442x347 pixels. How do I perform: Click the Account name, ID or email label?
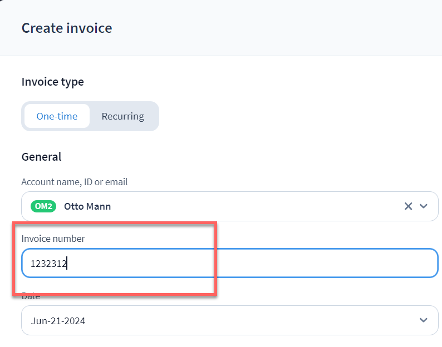pyautogui.click(x=74, y=182)
